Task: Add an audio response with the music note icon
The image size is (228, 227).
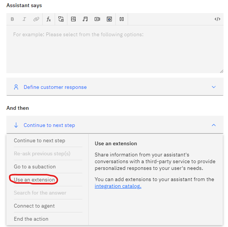Action: tap(85, 19)
